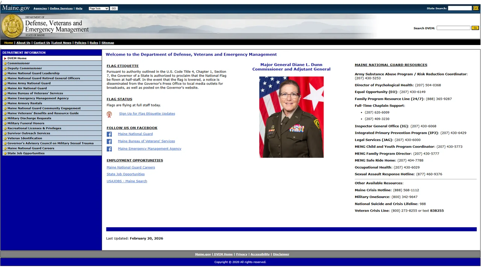
Task: Open Rules in navigation bar
Action: (94, 43)
